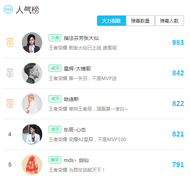
Task: Click the chat bubble icon beside 人气榜
Action: 8,9
